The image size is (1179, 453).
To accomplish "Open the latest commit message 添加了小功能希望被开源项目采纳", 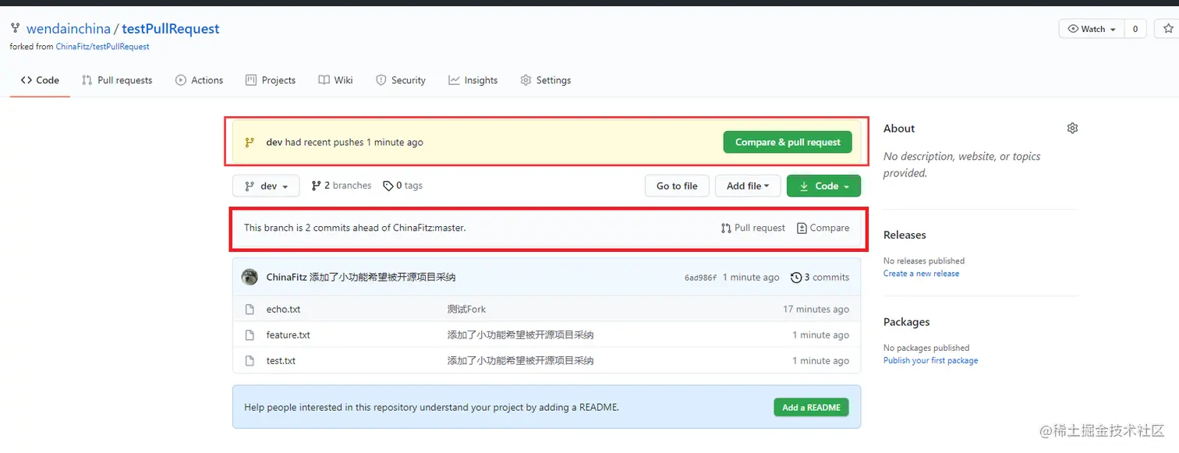I will point(382,278).
